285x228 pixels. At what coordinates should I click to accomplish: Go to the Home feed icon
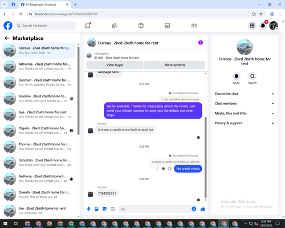click(88, 26)
